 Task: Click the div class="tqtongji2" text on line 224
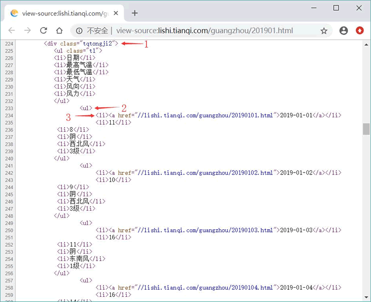pyautogui.click(x=81, y=44)
